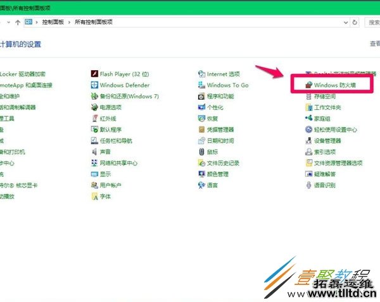
Task: Click the 网络和共享中心 network icon
Action: click(94, 163)
